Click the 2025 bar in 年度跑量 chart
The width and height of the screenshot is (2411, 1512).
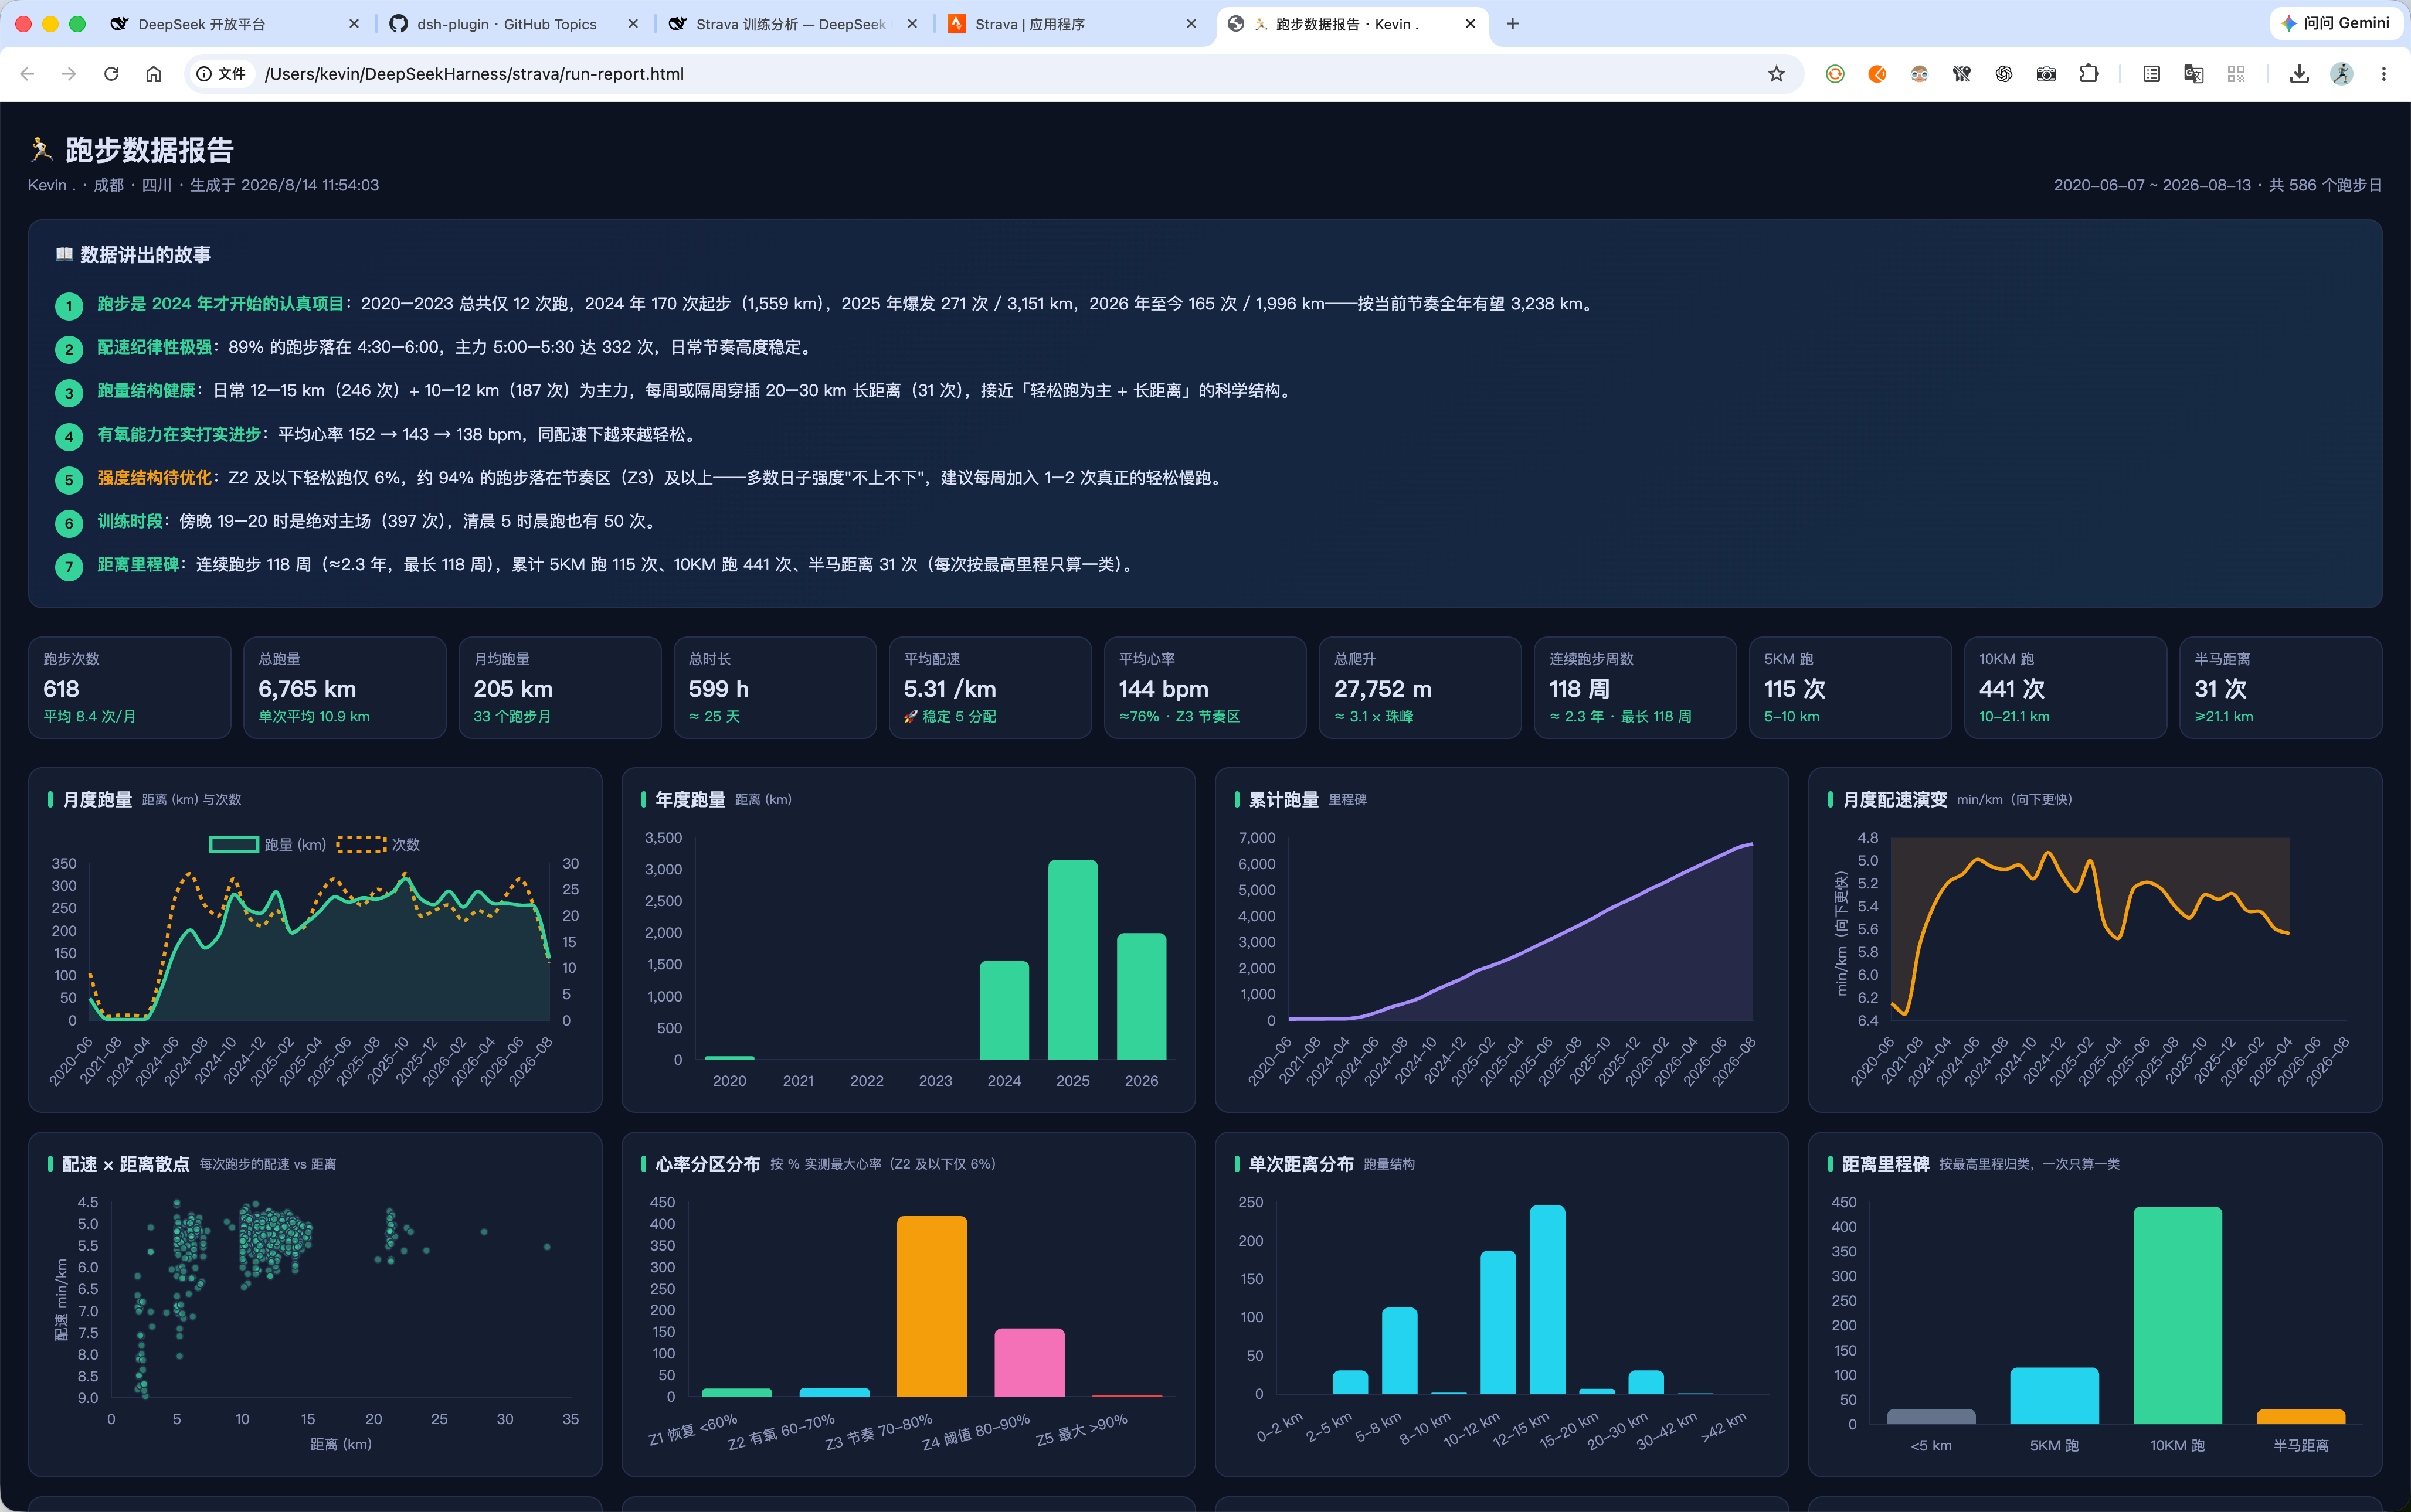click(1072, 959)
